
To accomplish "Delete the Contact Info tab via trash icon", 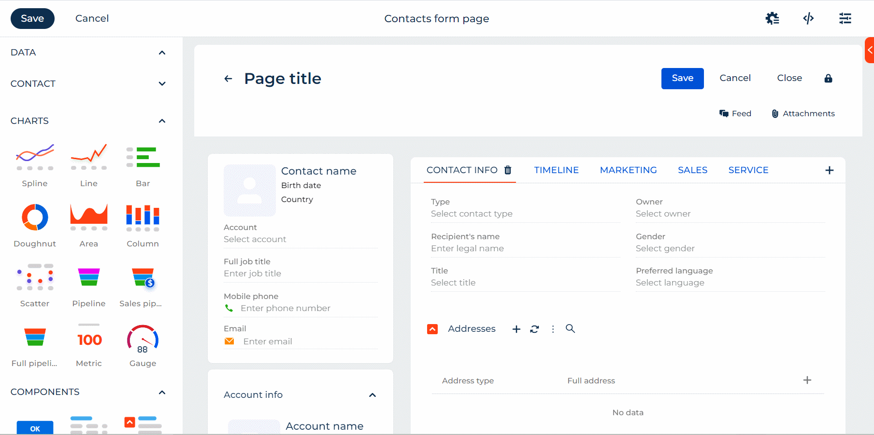I will (x=508, y=170).
